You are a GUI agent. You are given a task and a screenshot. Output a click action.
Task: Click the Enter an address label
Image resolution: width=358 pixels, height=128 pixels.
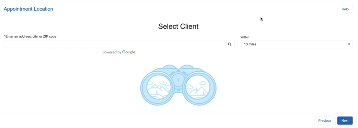coord(31,36)
